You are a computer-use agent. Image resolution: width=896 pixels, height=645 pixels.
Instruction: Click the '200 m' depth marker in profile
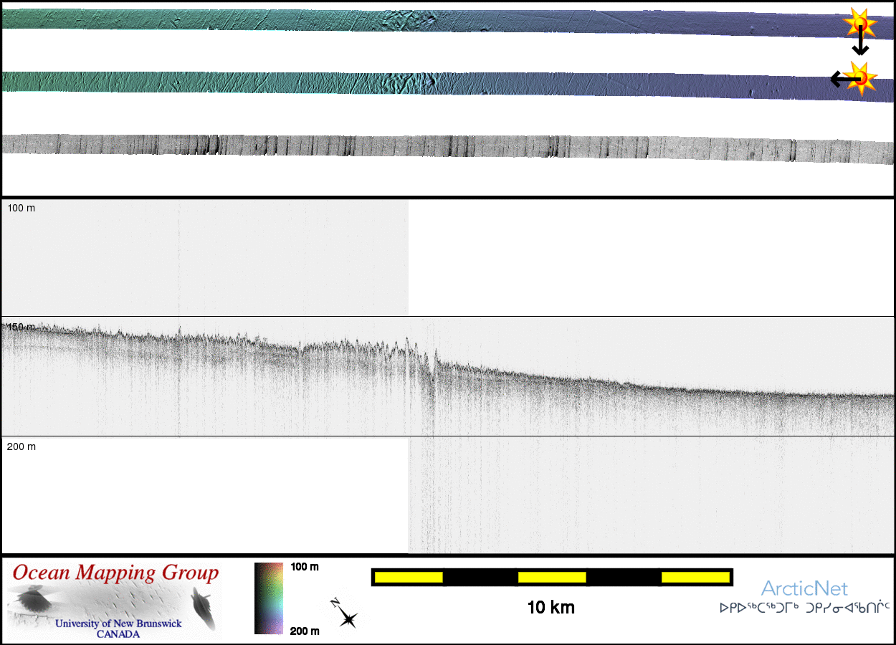[22, 446]
